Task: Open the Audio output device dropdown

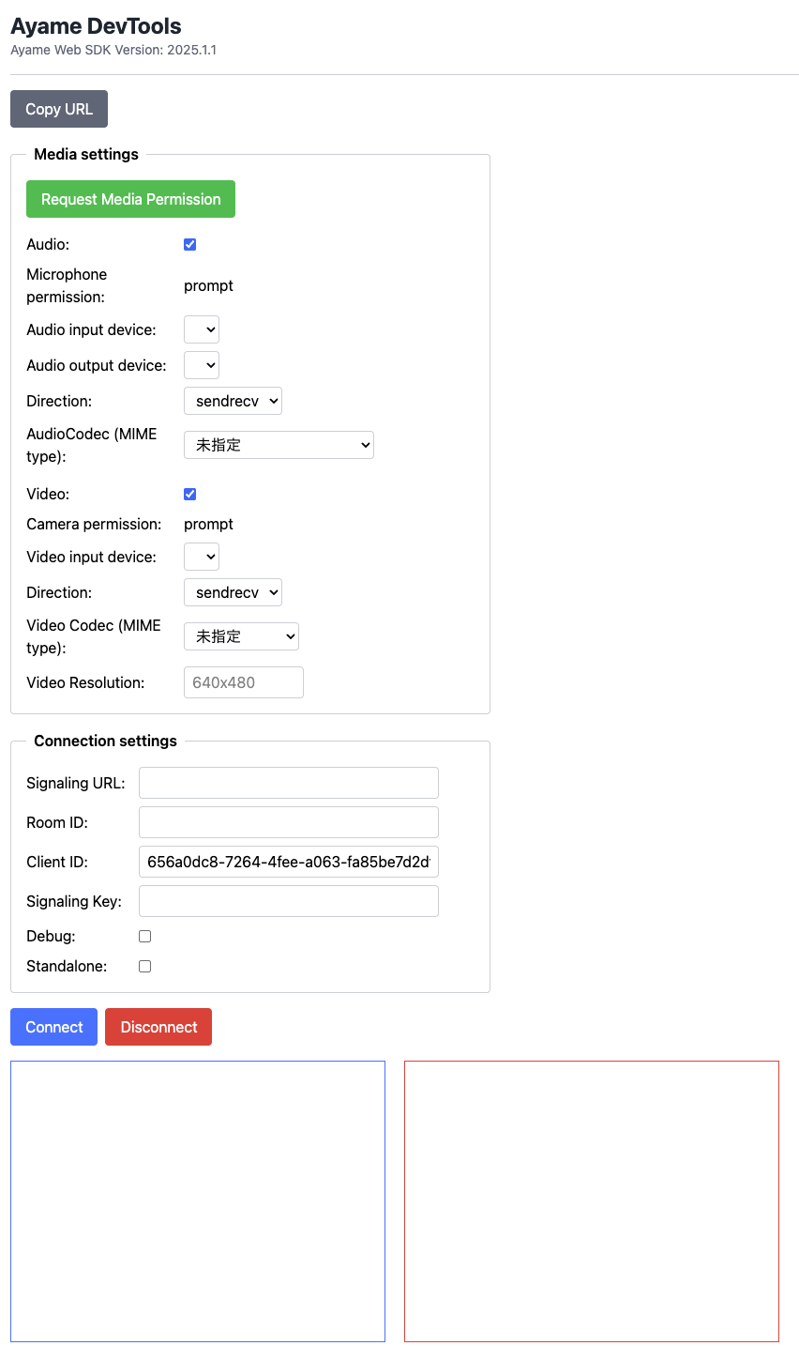Action: pyautogui.click(x=202, y=365)
